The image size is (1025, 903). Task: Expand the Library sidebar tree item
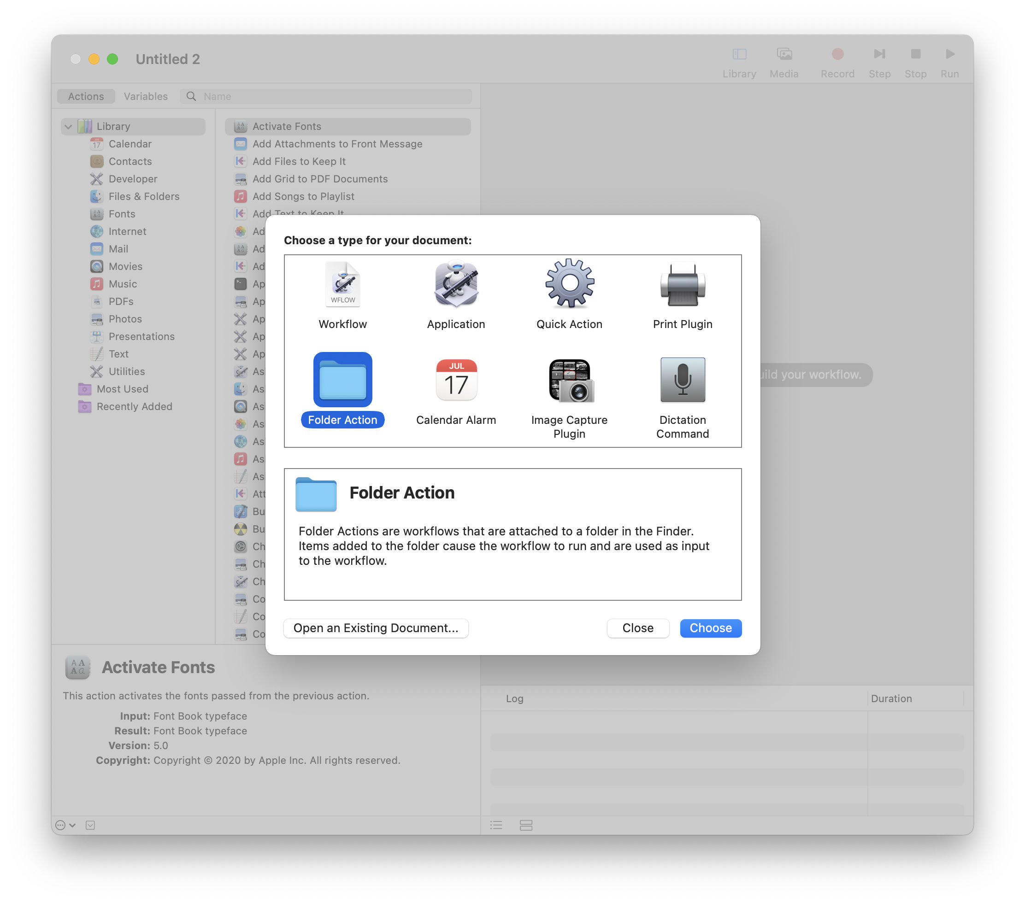69,124
